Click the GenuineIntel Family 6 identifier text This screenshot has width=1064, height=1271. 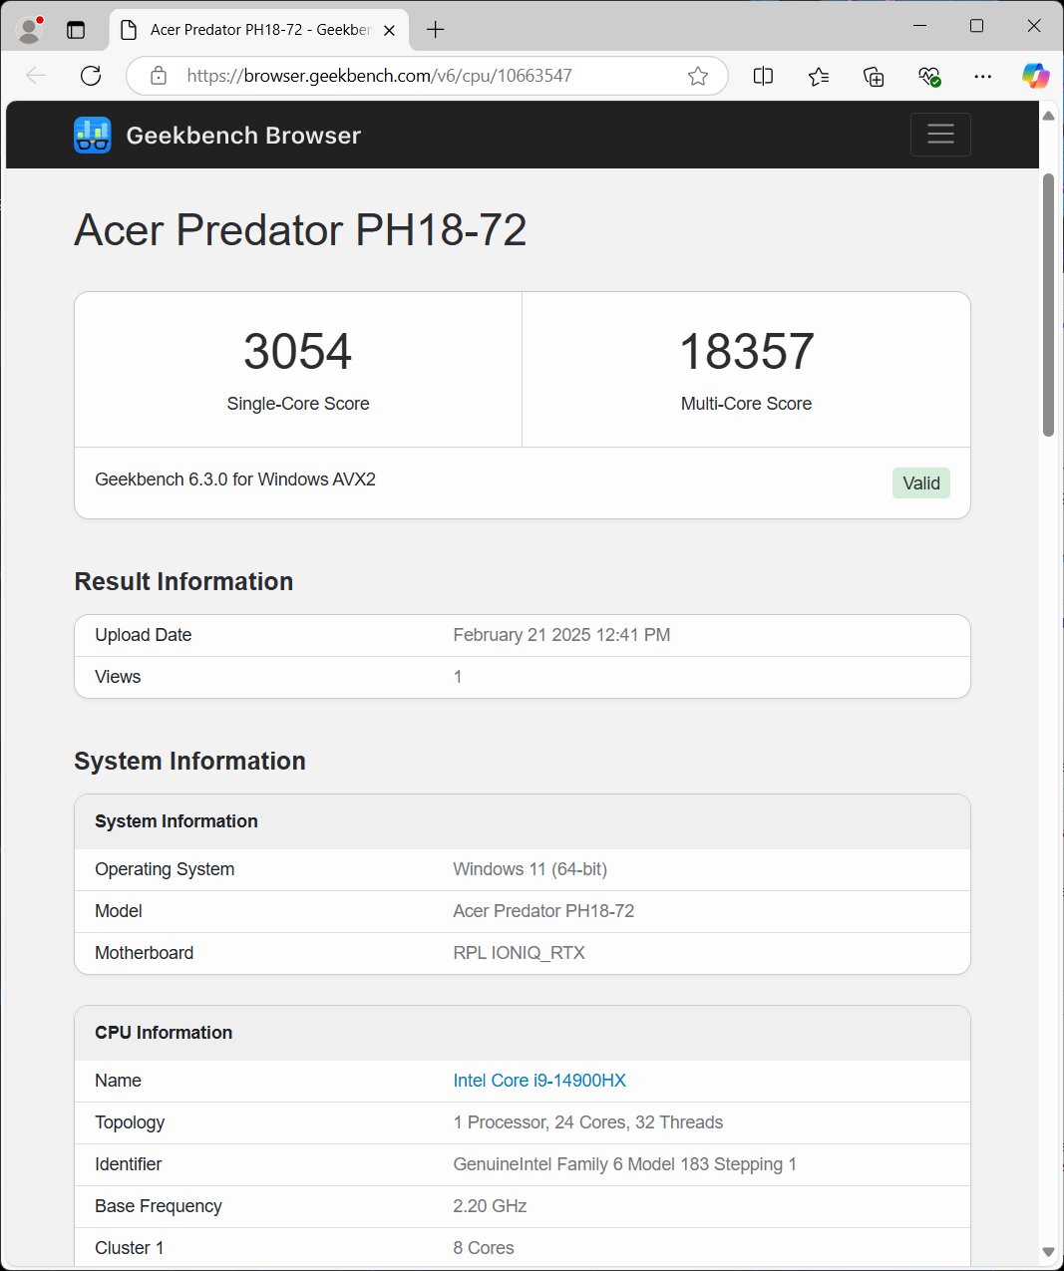tap(625, 1164)
